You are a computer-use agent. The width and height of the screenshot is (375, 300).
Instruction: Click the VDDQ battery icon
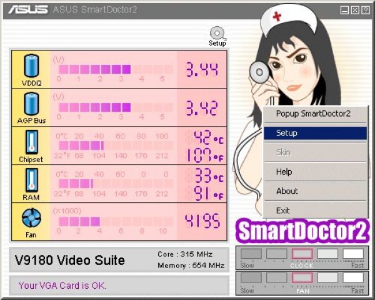31,65
